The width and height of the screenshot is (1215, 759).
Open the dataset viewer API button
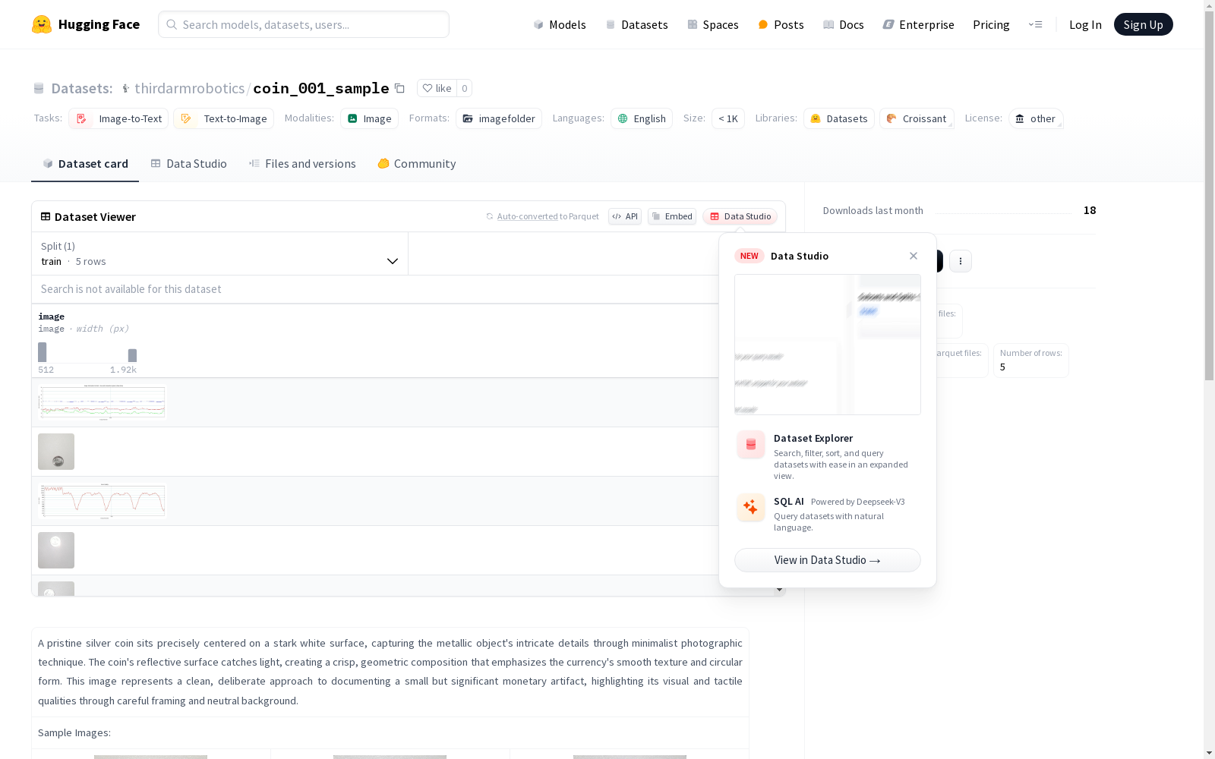[x=625, y=216]
